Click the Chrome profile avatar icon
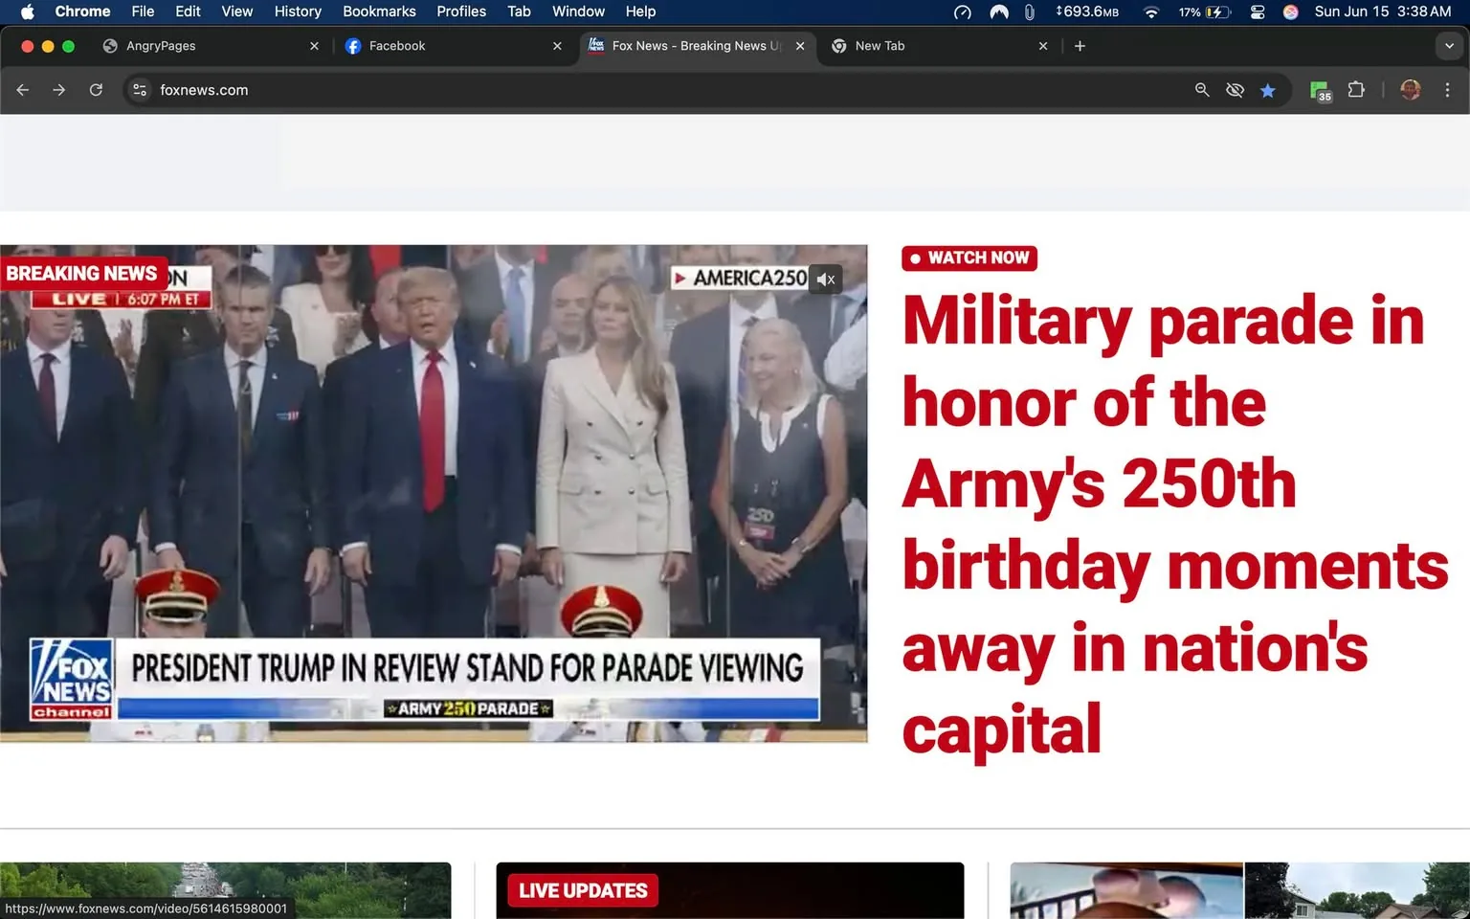This screenshot has height=919, width=1470. point(1410,90)
